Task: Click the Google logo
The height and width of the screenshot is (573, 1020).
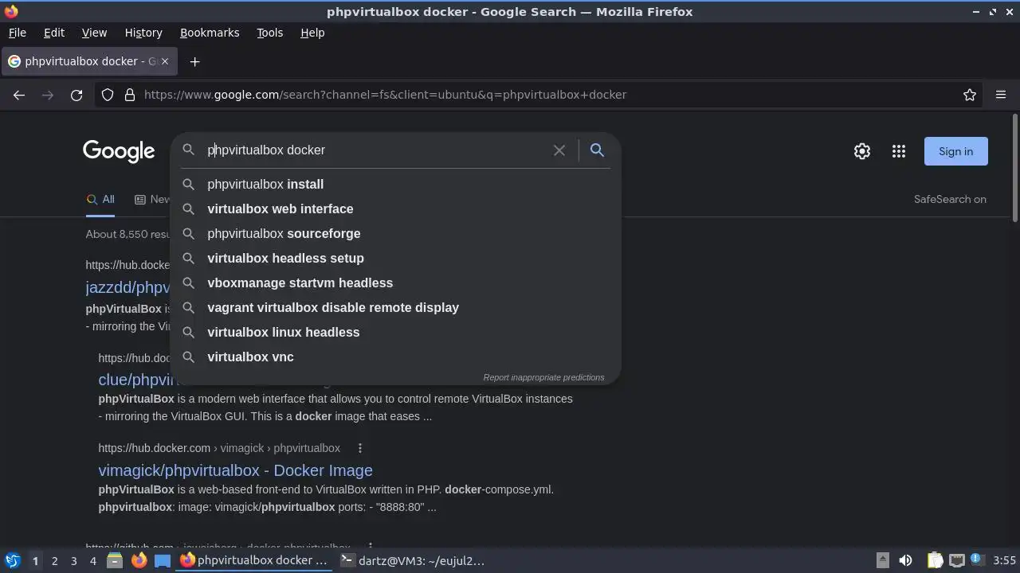Action: point(119,151)
